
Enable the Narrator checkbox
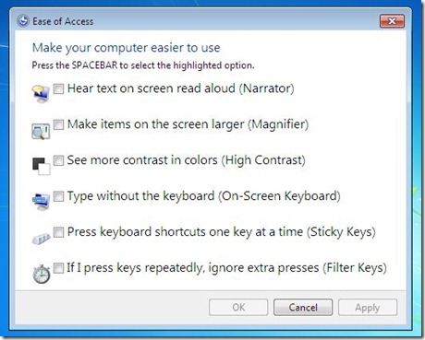pyautogui.click(x=58, y=89)
